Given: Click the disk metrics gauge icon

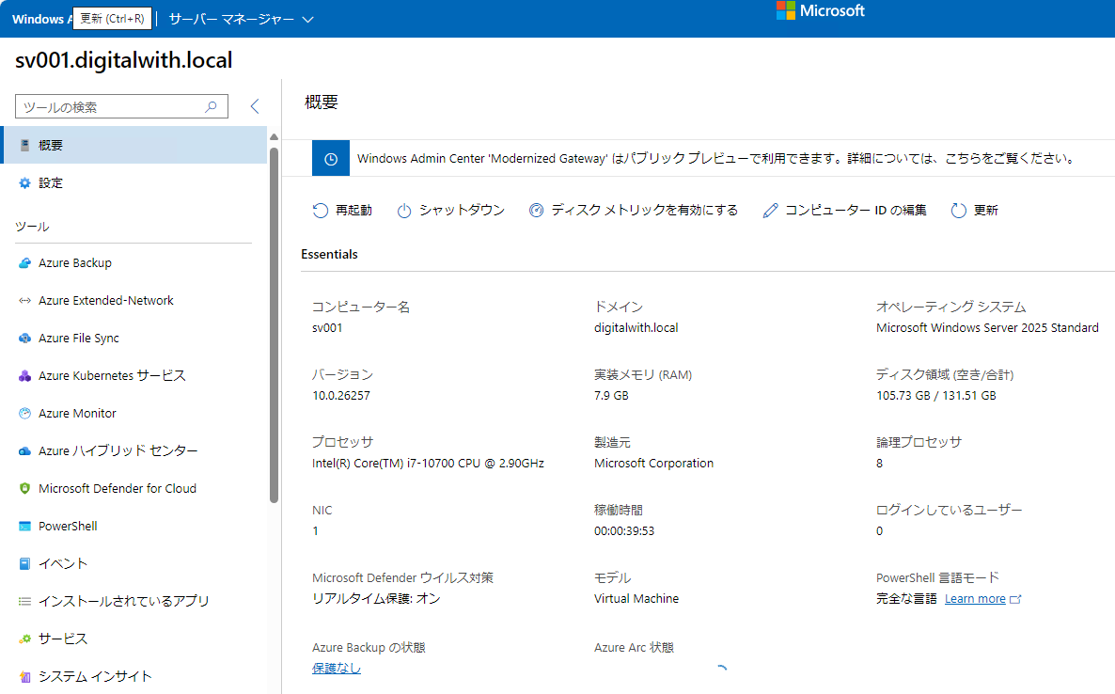Looking at the screenshot, I should 536,211.
